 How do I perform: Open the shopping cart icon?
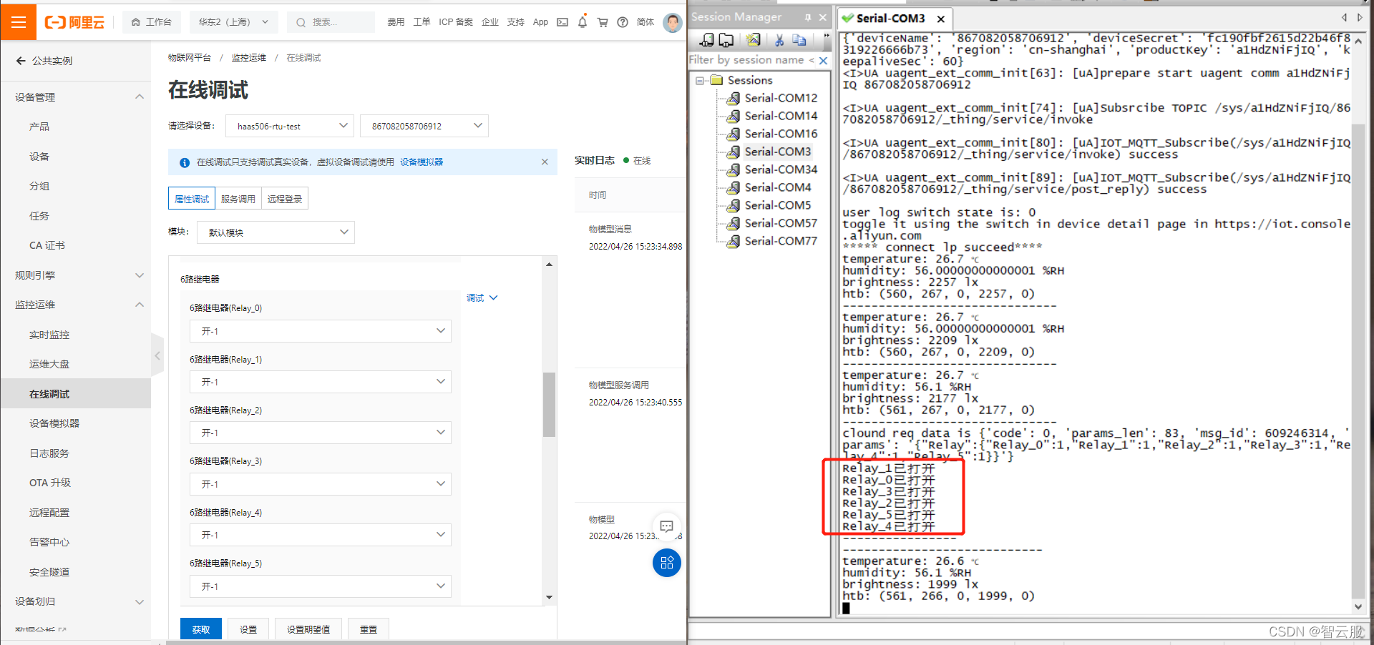(x=603, y=22)
